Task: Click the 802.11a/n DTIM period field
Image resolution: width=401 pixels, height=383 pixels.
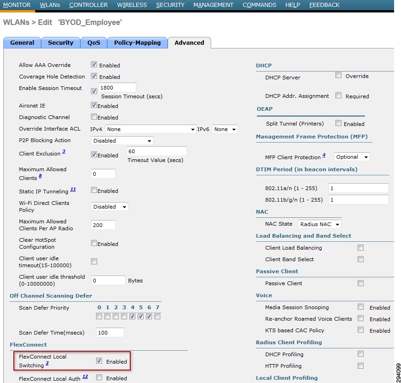Action: (x=358, y=188)
